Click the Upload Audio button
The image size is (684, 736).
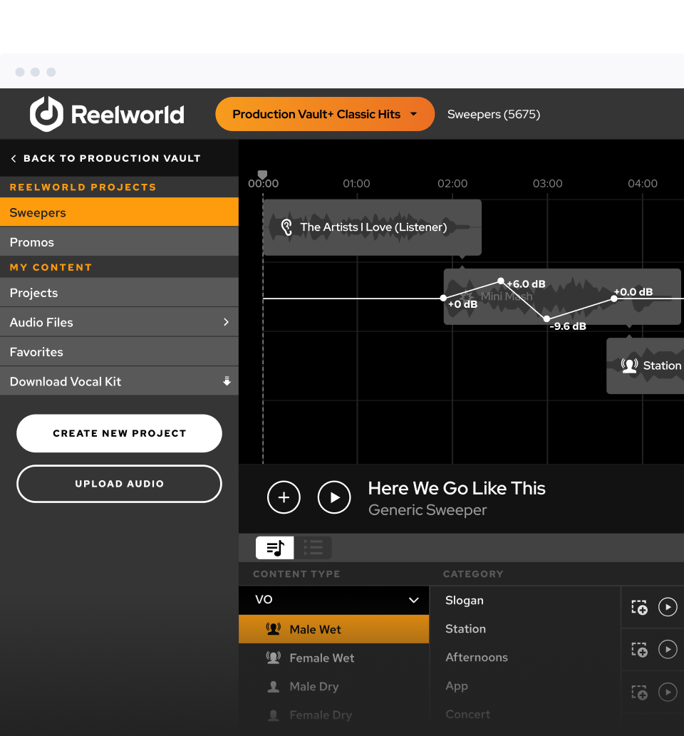(x=119, y=484)
